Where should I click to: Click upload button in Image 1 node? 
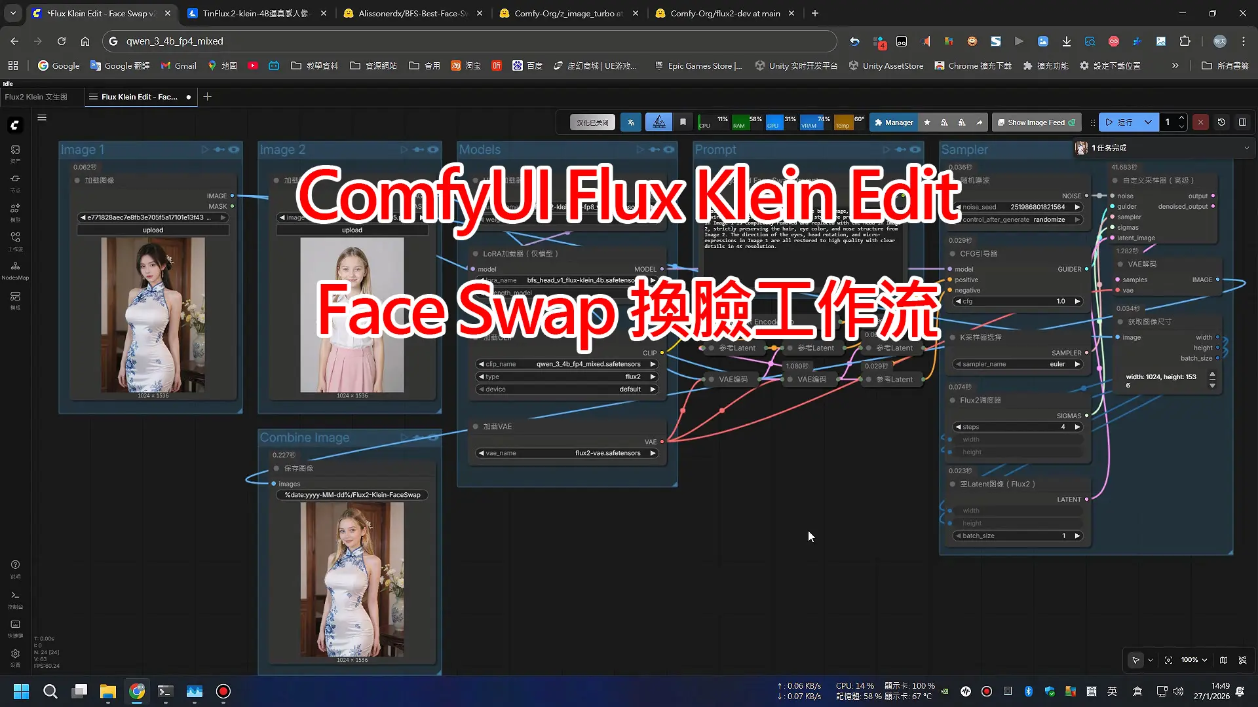tap(153, 230)
